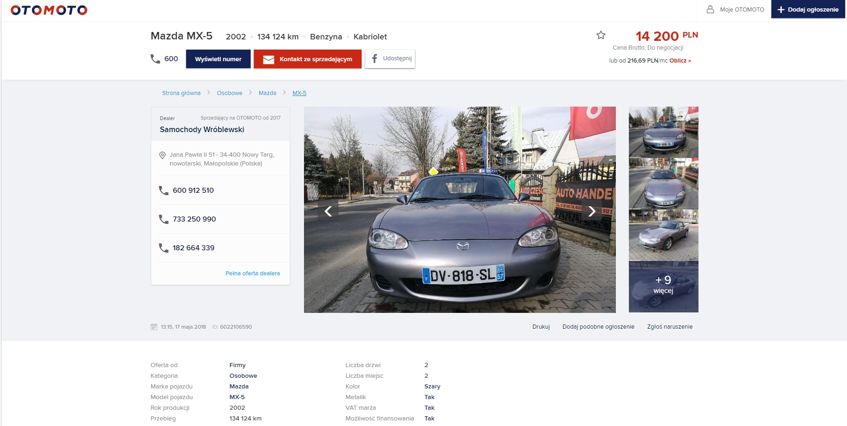Image resolution: width=847 pixels, height=426 pixels.
Task: Click Tak value beside VAT marża
Action: (429, 408)
